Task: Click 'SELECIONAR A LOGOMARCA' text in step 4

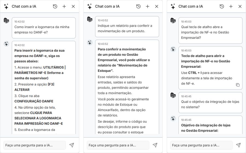Action: tap(38, 118)
